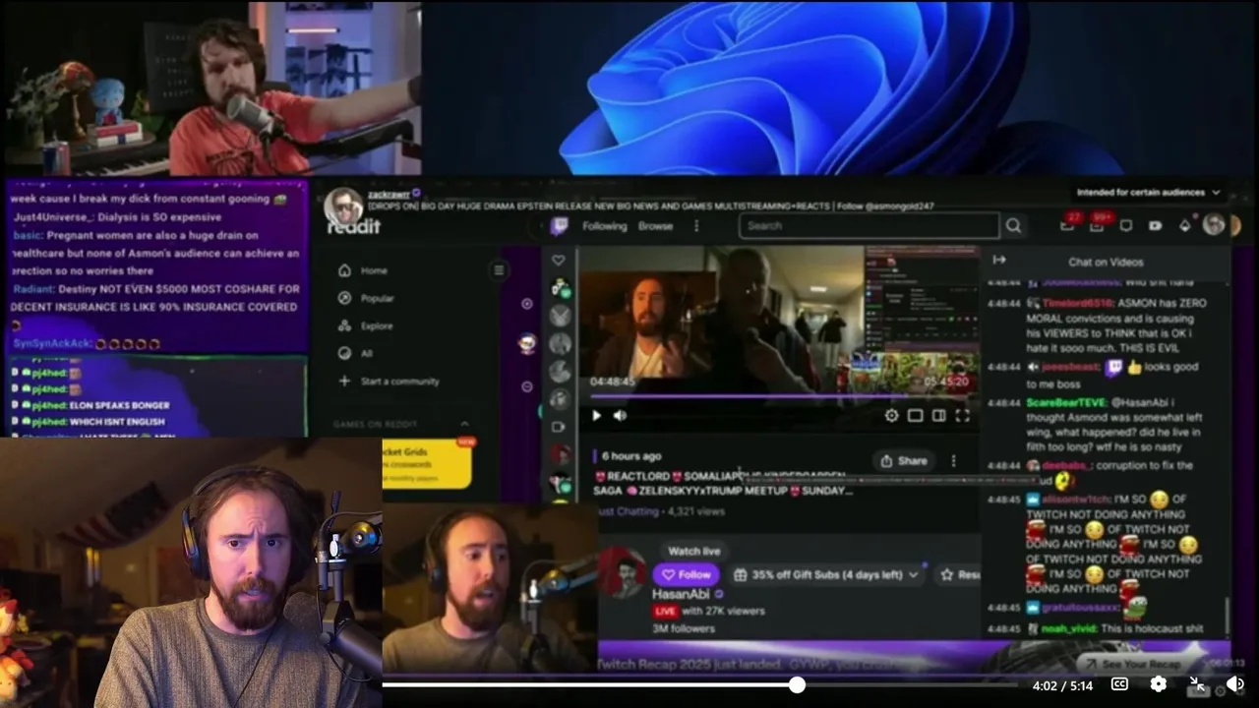Click the Twitch search magnifier button
Image resolution: width=1259 pixels, height=708 pixels.
coord(1013,226)
